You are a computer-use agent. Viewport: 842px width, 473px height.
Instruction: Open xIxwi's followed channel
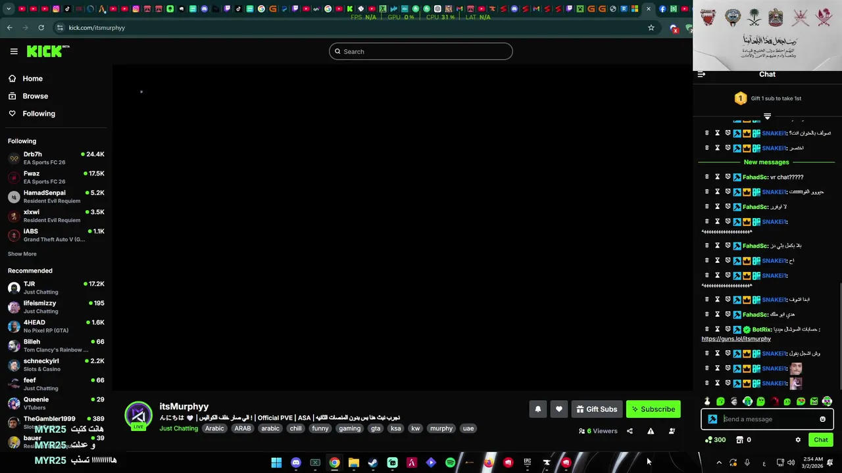click(56, 216)
